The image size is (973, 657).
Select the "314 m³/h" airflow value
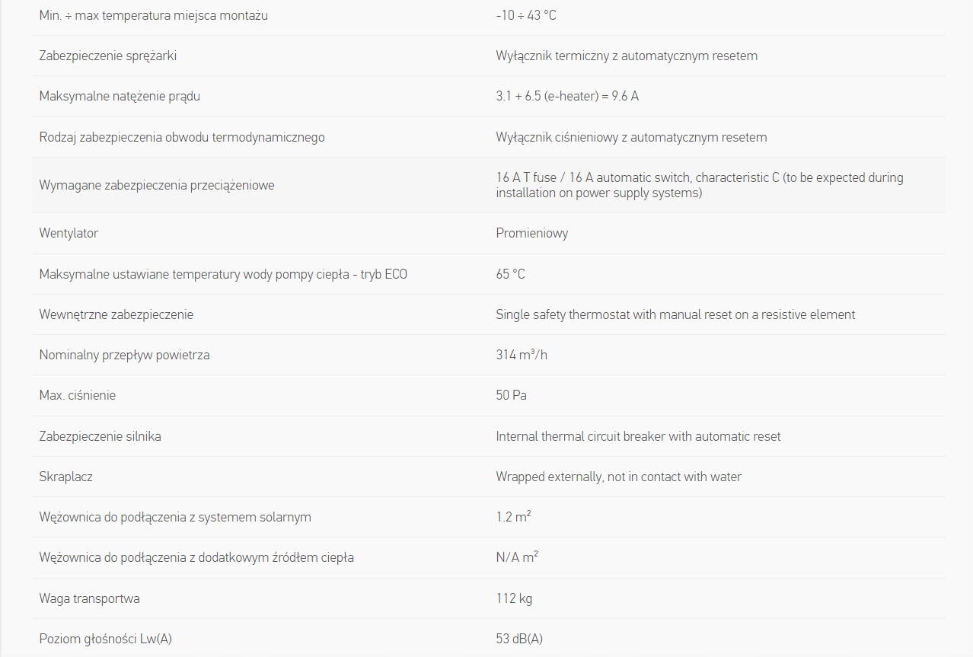pos(522,355)
